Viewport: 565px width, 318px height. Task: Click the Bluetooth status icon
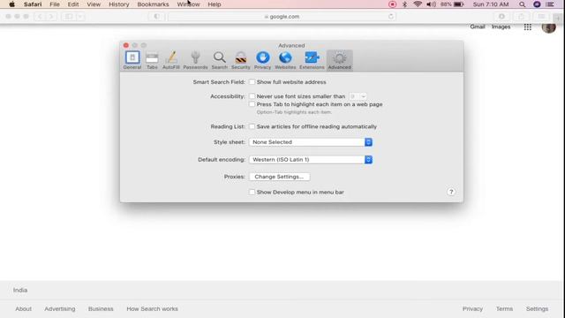[404, 4]
